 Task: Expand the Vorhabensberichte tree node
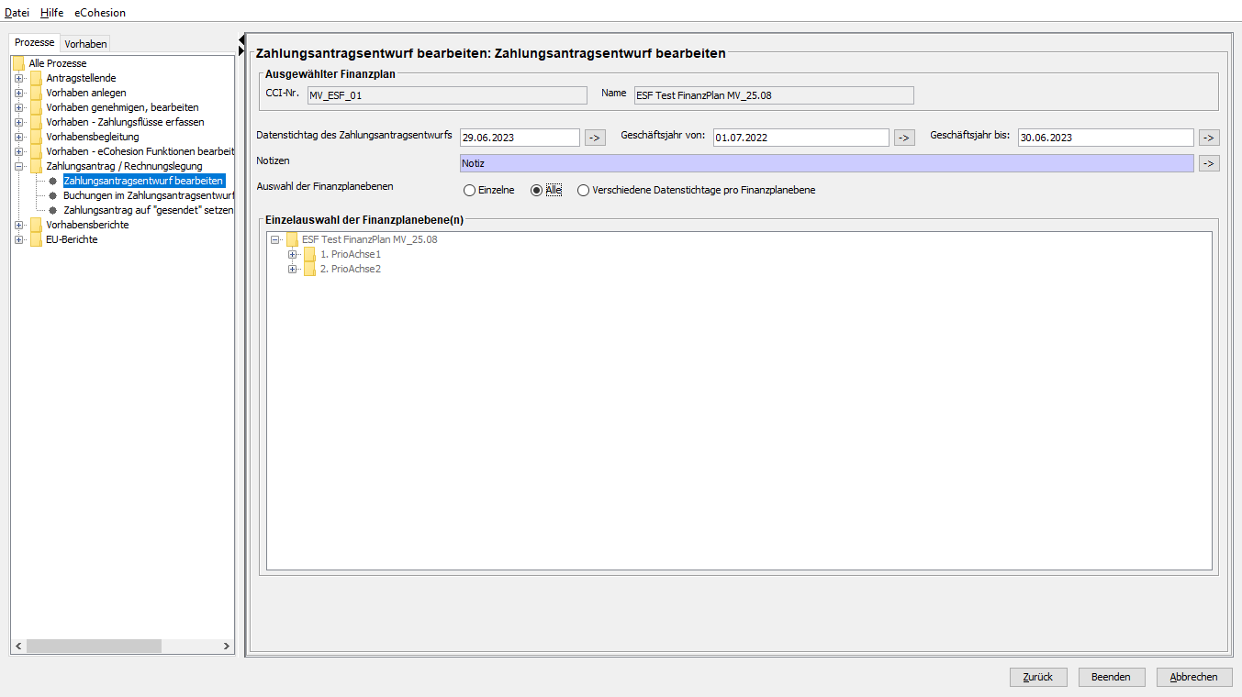click(18, 225)
